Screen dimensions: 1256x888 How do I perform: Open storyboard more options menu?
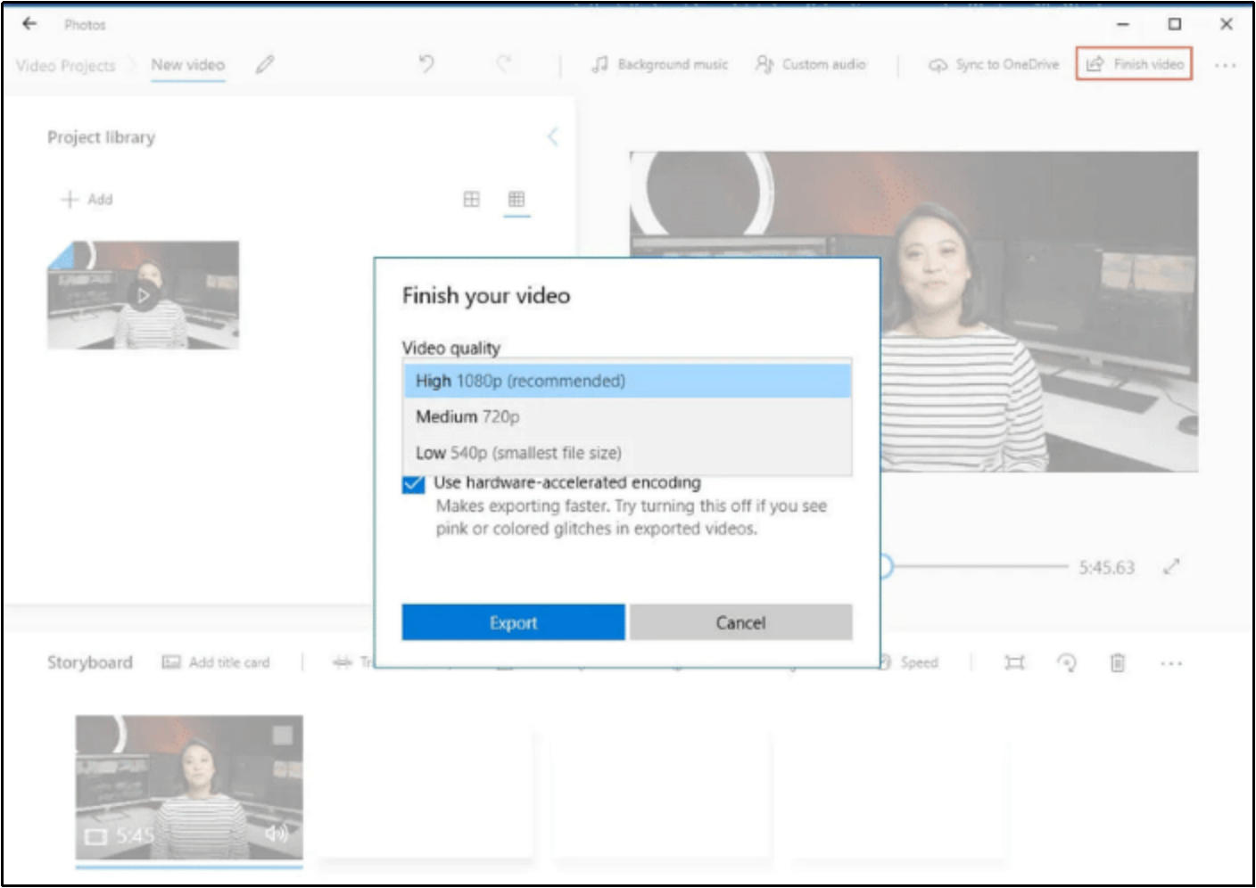pos(1171,663)
